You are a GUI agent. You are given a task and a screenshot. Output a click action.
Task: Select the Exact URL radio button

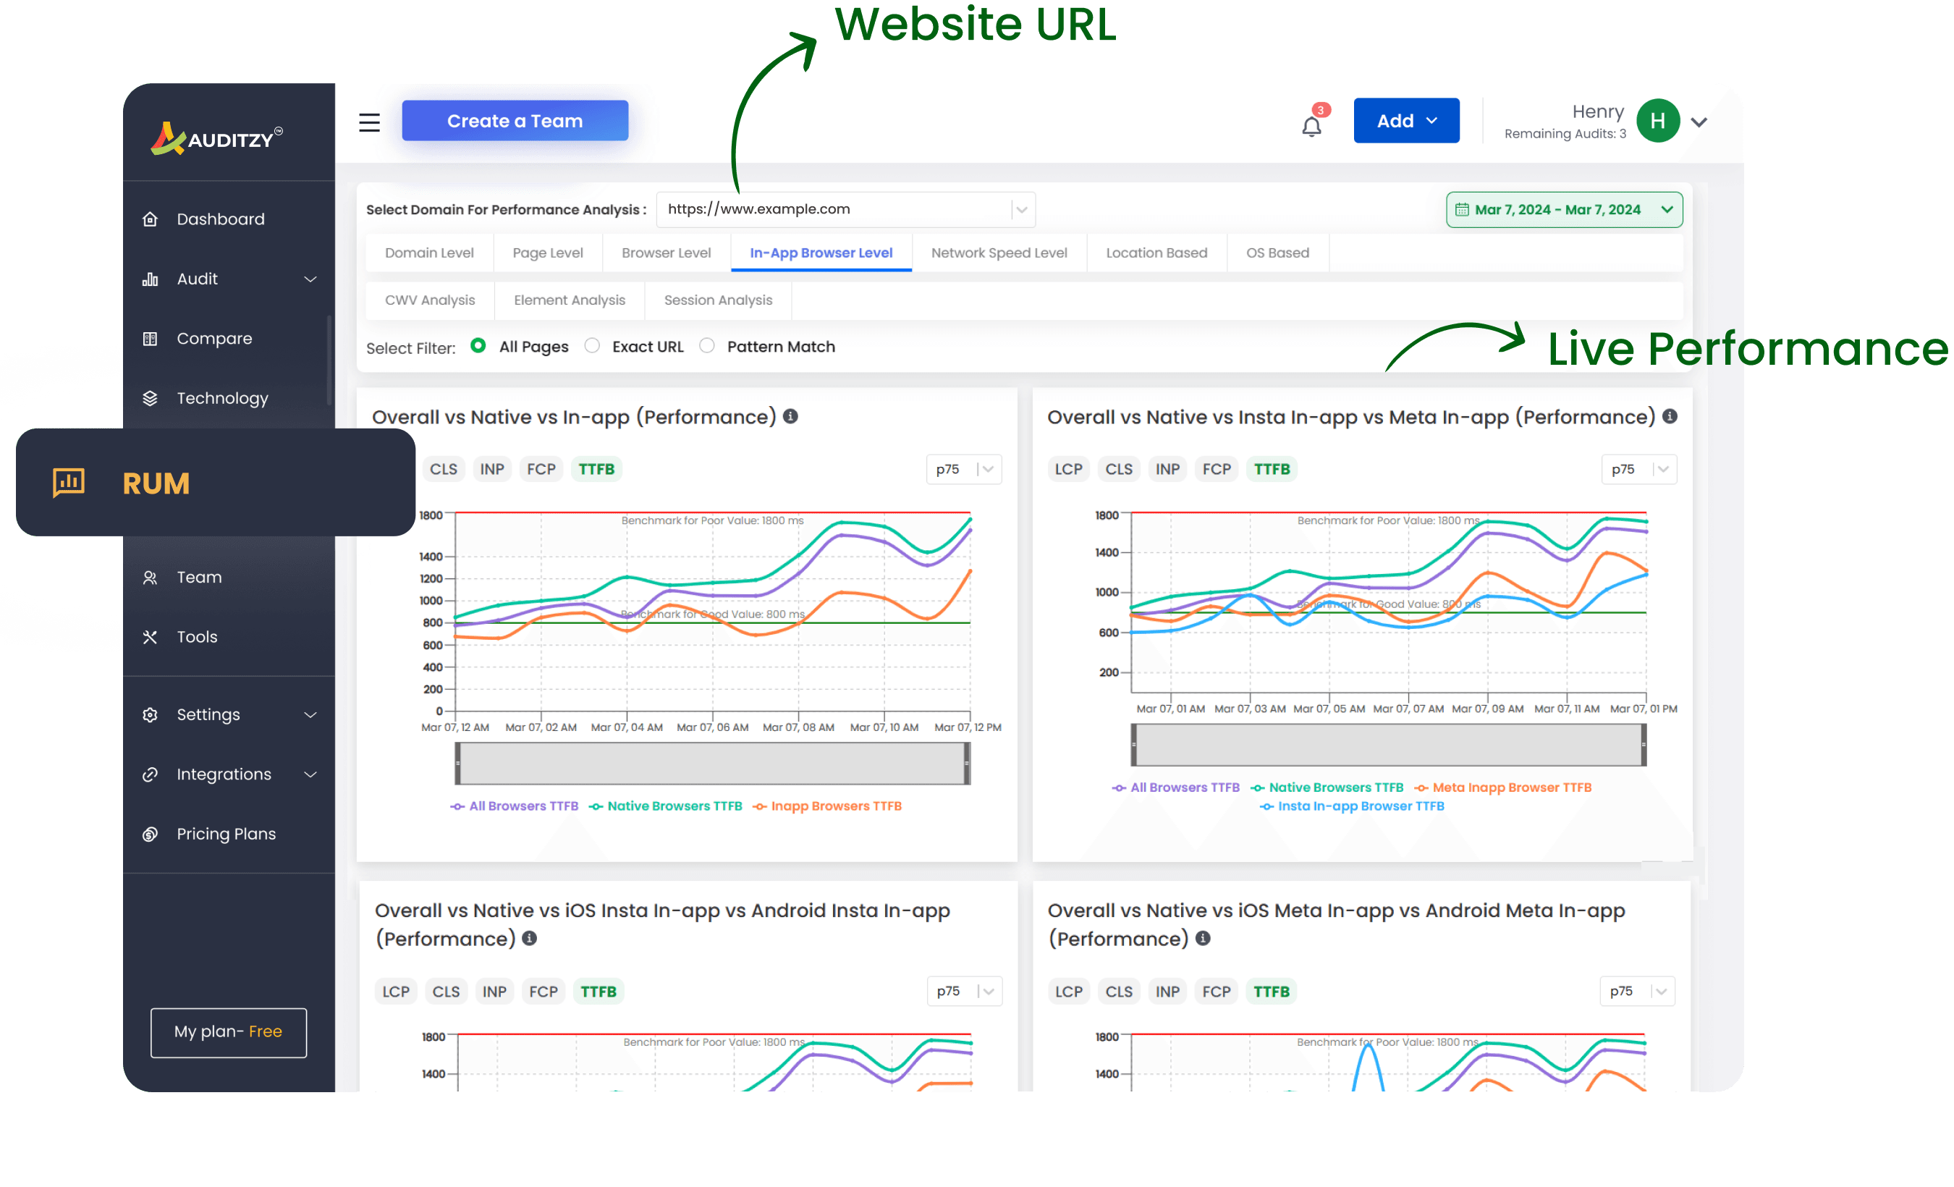tap(591, 346)
